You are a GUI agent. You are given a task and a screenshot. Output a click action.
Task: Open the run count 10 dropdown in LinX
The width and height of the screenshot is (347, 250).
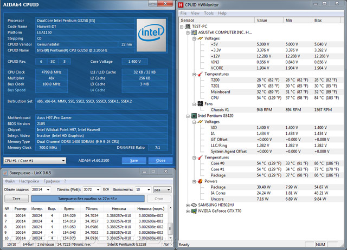149,189
